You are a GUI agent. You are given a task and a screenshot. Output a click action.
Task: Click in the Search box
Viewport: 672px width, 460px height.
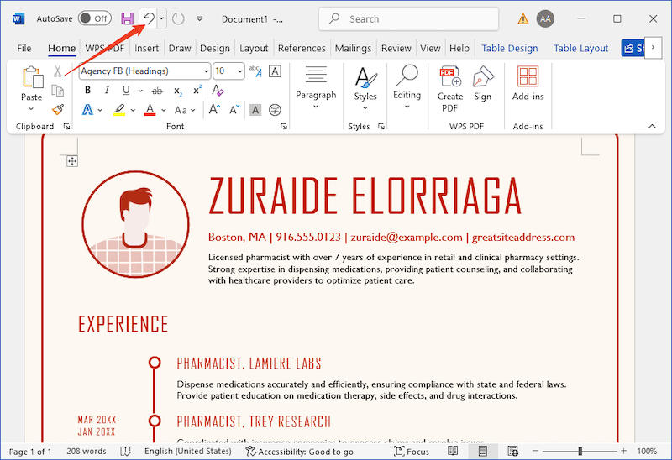pyautogui.click(x=408, y=18)
